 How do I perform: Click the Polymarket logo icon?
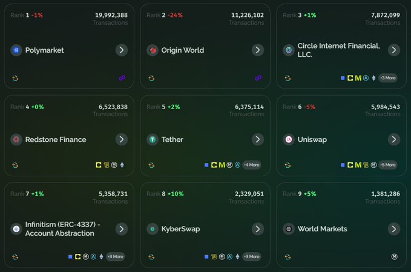pos(16,50)
